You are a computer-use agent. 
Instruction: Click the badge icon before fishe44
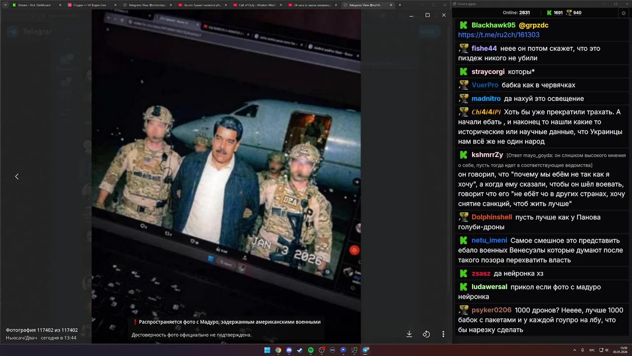464,48
